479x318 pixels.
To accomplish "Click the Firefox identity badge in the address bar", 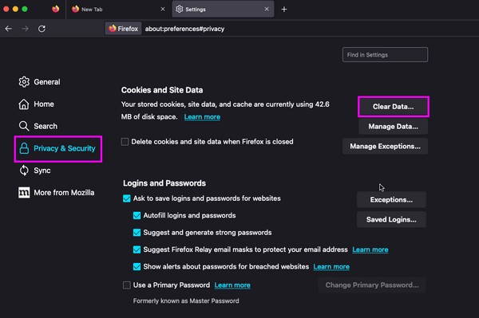I will [124, 29].
